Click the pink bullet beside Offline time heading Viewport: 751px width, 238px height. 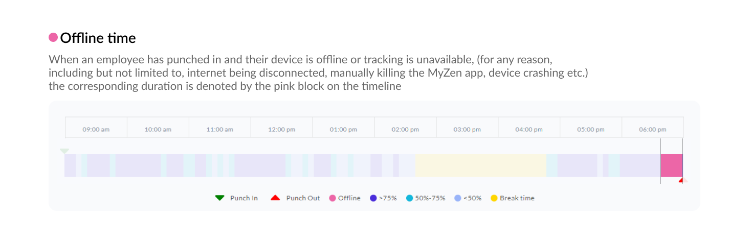(53, 37)
